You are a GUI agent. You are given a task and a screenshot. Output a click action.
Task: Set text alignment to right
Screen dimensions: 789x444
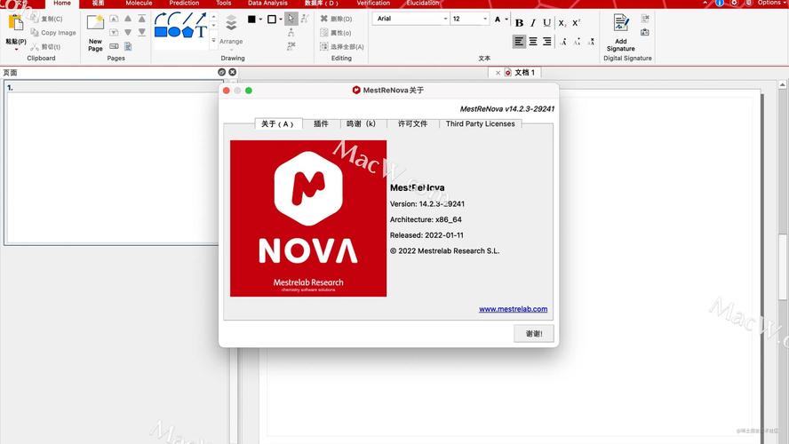(x=547, y=41)
